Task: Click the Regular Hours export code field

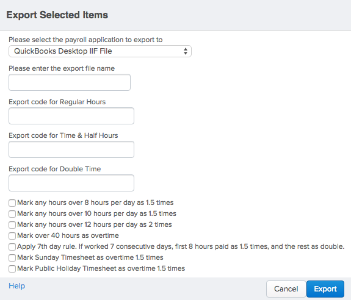Action: 71,116
